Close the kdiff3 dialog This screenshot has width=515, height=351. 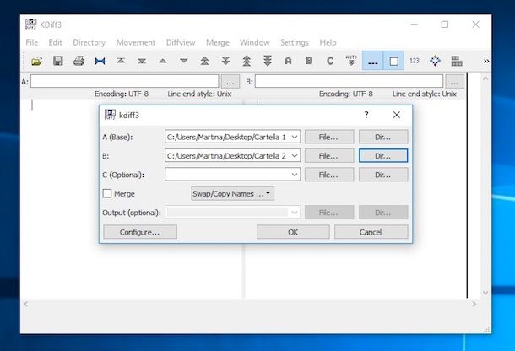point(397,115)
